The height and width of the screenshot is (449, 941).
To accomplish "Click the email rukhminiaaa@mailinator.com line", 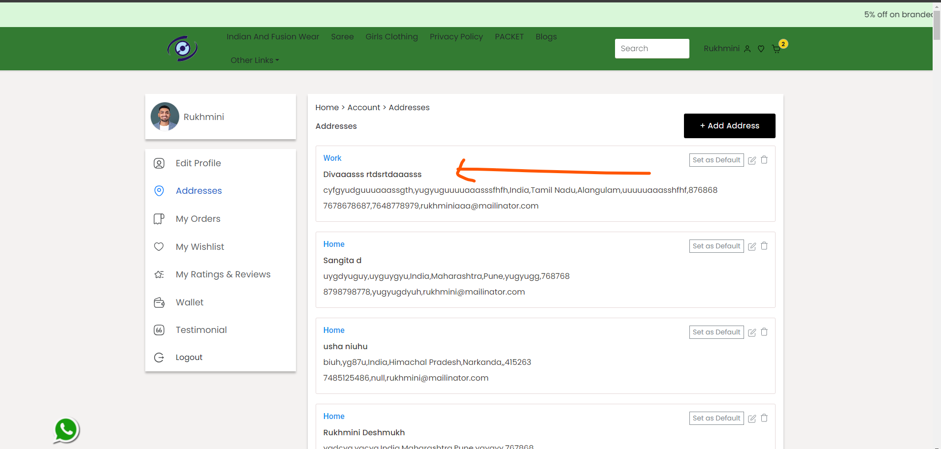I will click(x=431, y=206).
